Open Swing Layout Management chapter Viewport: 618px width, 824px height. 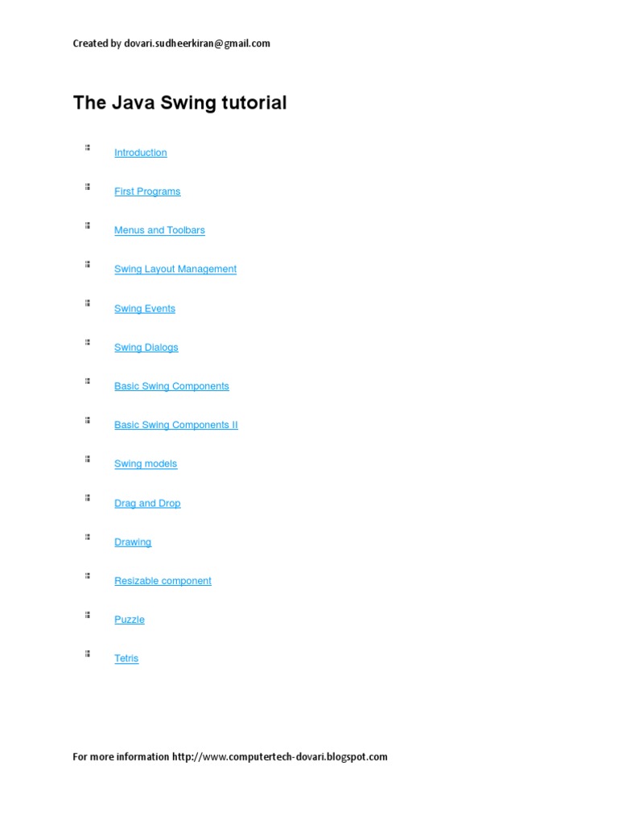point(175,269)
